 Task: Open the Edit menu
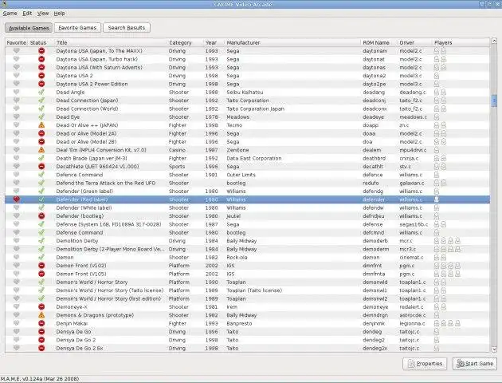pos(27,14)
